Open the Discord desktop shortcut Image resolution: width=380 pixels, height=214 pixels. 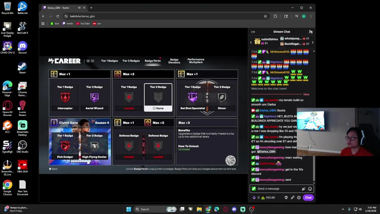[x=23, y=48]
